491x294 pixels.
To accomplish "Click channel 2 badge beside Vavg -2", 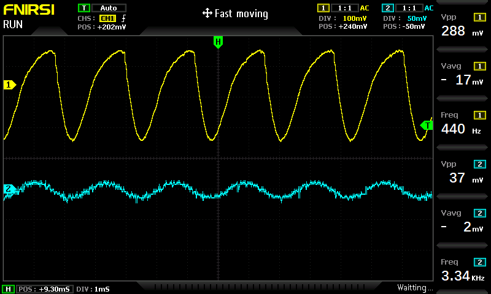I will 480,213.
